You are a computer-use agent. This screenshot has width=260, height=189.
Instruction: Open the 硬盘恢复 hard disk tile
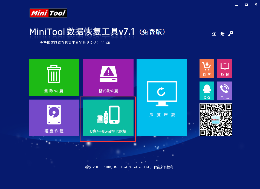[x=54, y=118]
